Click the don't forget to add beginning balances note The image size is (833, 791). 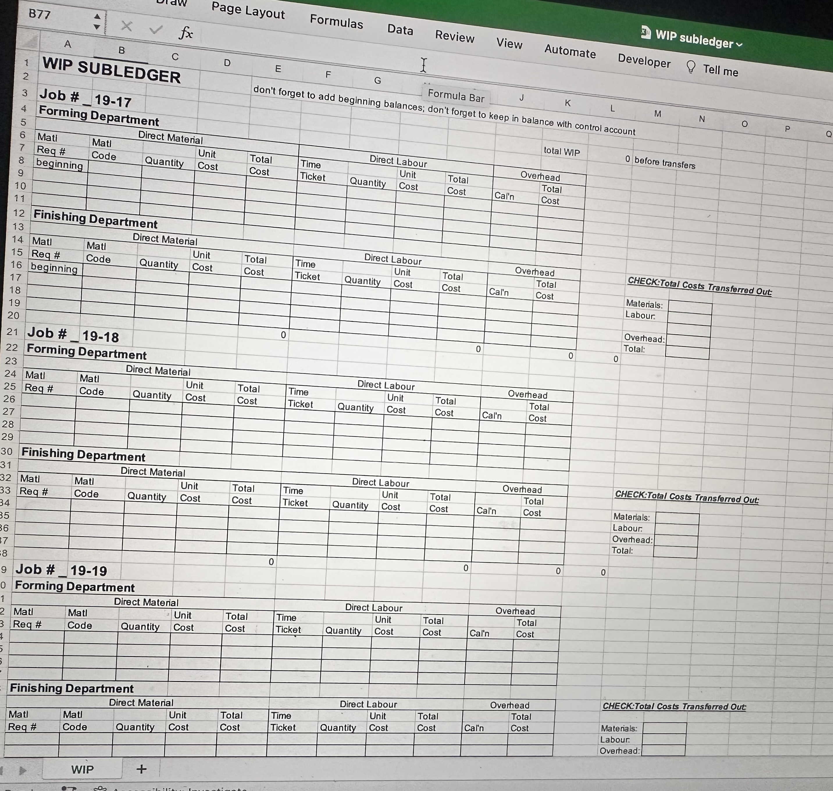pos(444,111)
